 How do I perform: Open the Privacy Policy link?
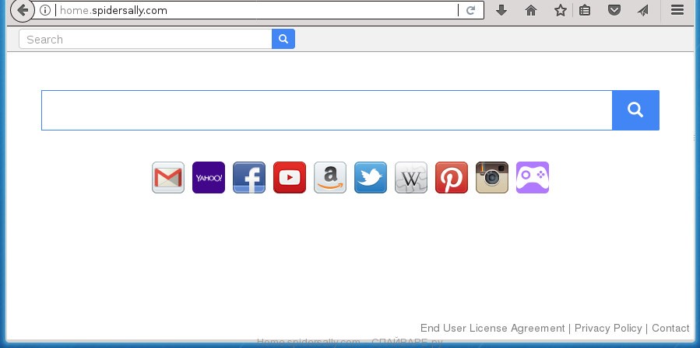coord(608,329)
